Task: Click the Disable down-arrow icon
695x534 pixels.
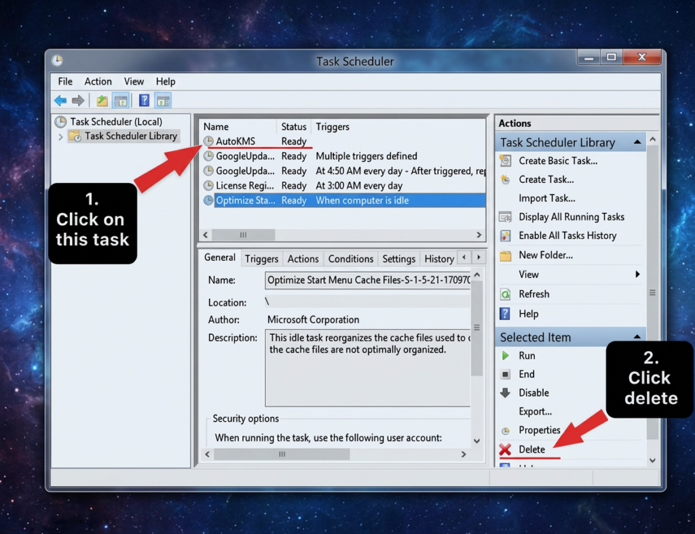Action: pos(505,393)
